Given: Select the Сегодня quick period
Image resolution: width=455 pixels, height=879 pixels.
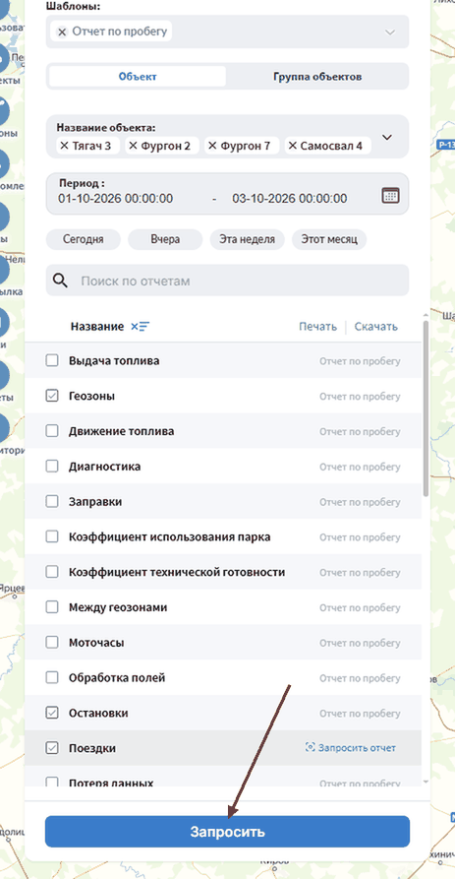Looking at the screenshot, I should pyautogui.click(x=83, y=239).
